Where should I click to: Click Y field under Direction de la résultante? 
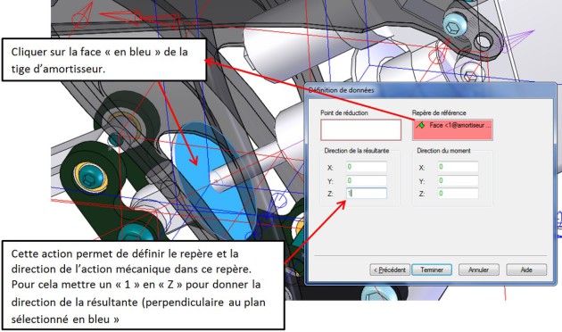367,180
